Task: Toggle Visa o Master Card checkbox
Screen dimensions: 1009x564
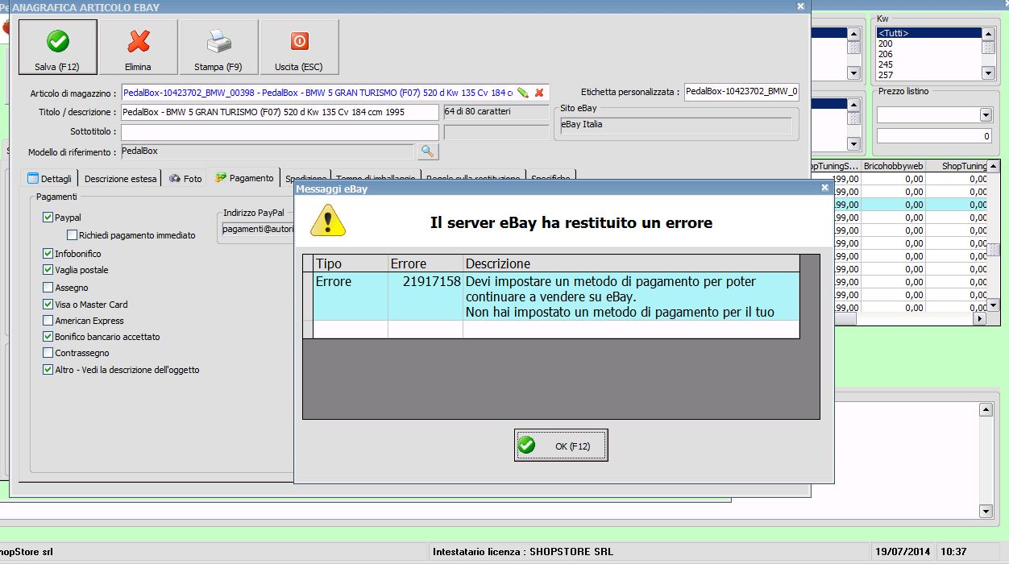Action: (x=48, y=305)
